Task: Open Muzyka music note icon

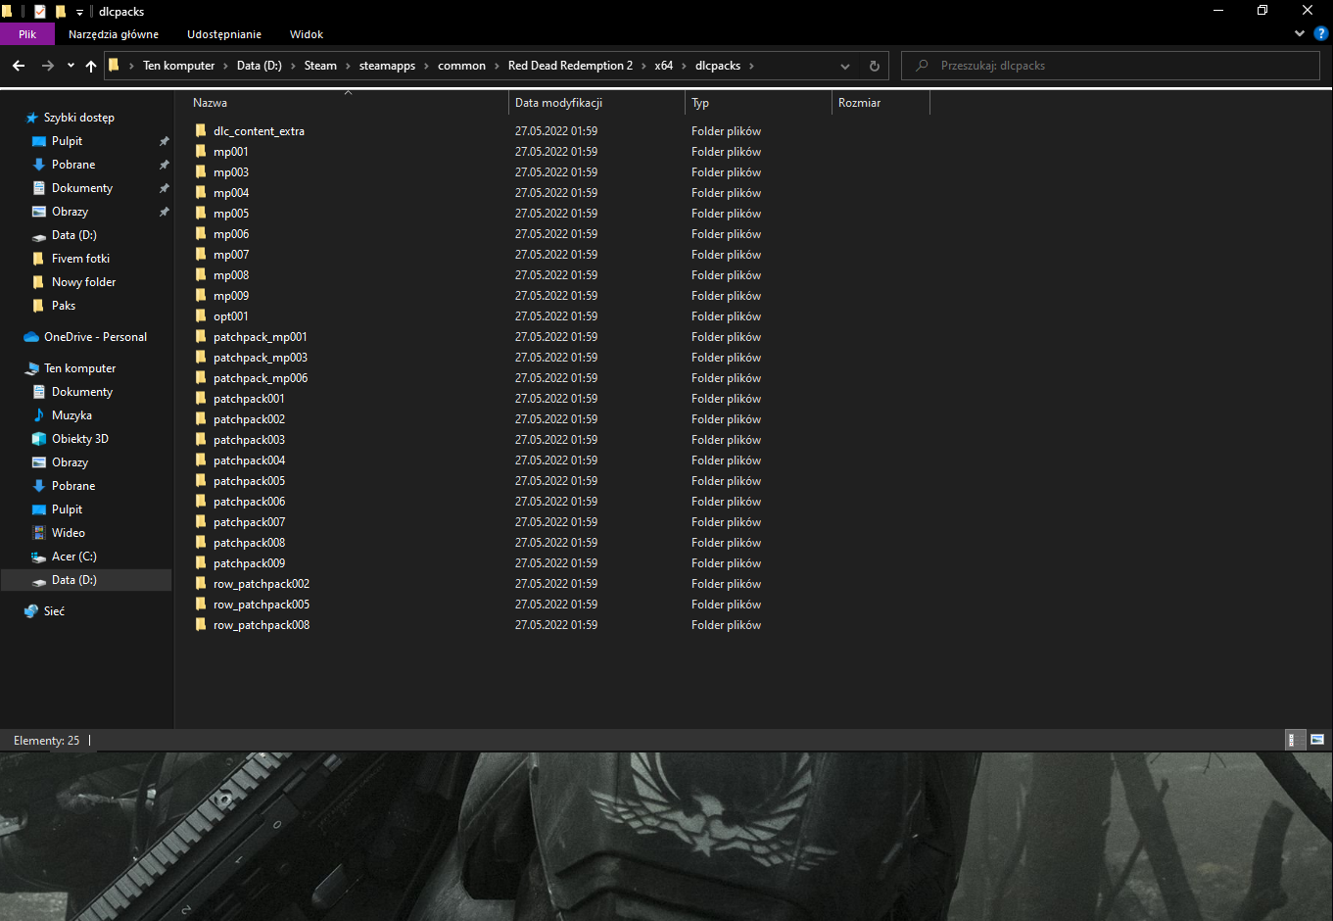Action: pos(39,415)
